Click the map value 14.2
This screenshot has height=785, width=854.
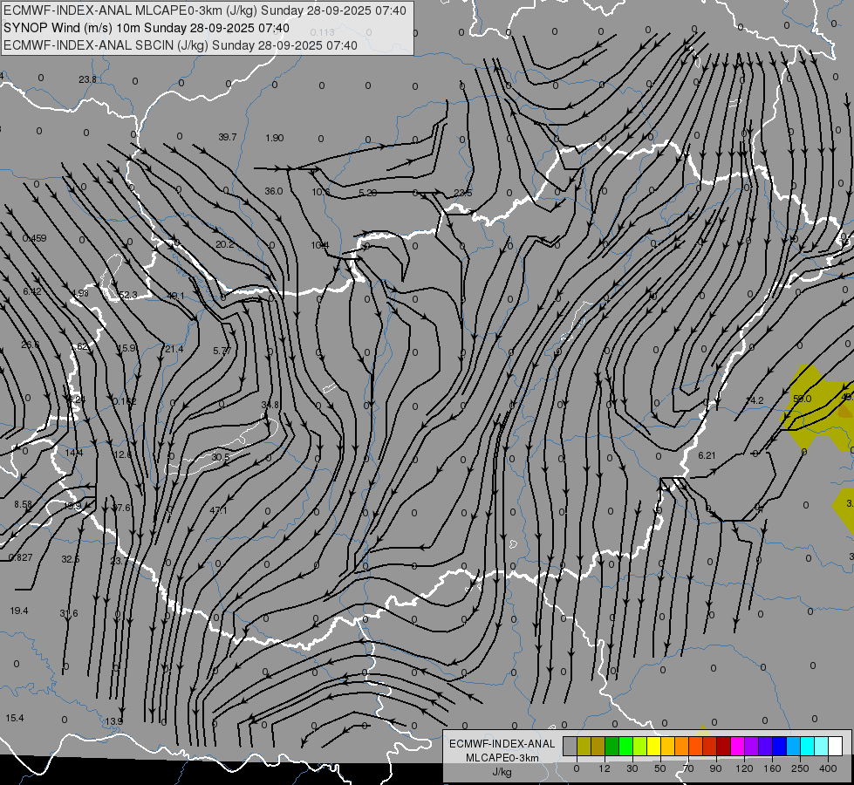click(x=755, y=400)
